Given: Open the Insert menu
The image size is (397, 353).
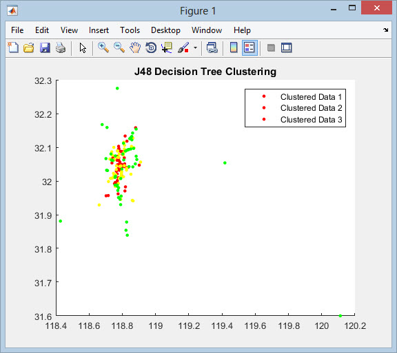Looking at the screenshot, I should [x=99, y=30].
